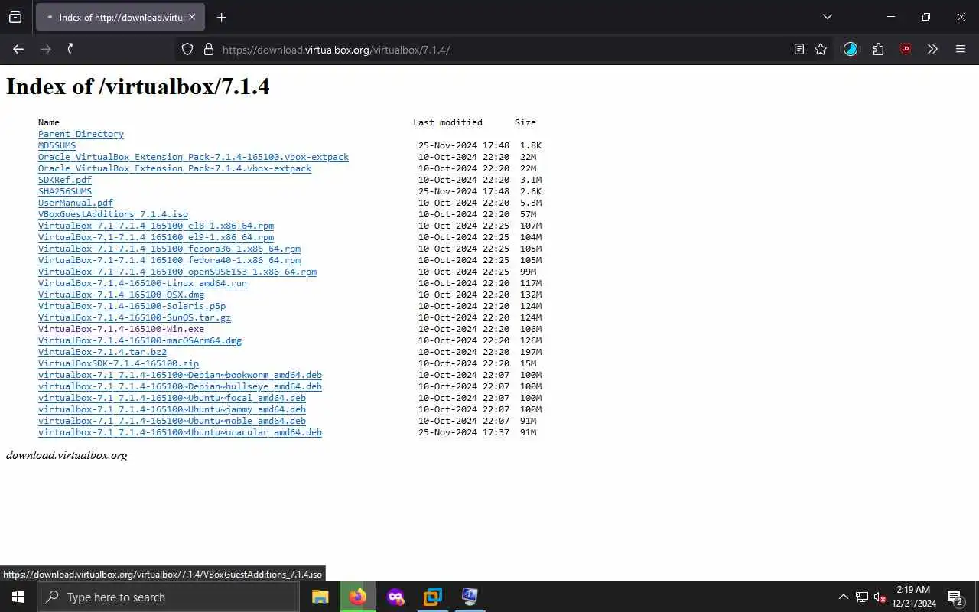Image resolution: width=979 pixels, height=612 pixels.
Task: Download Ubuntu focal amd64 deb
Action: [172, 398]
